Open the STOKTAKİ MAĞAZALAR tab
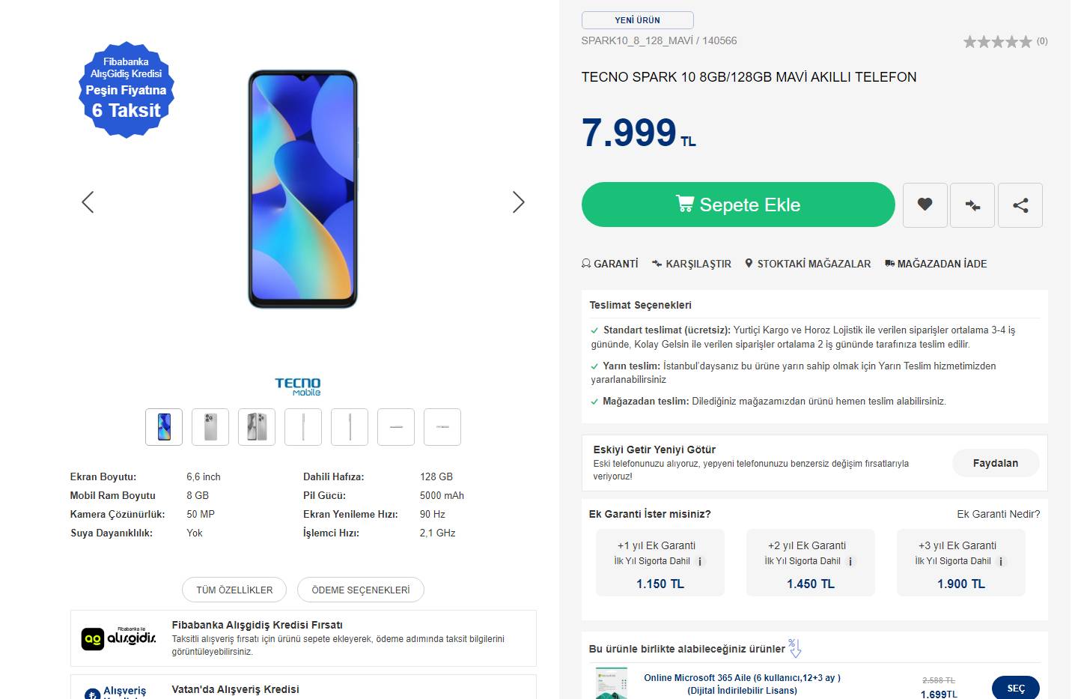1075x699 pixels. click(x=808, y=264)
